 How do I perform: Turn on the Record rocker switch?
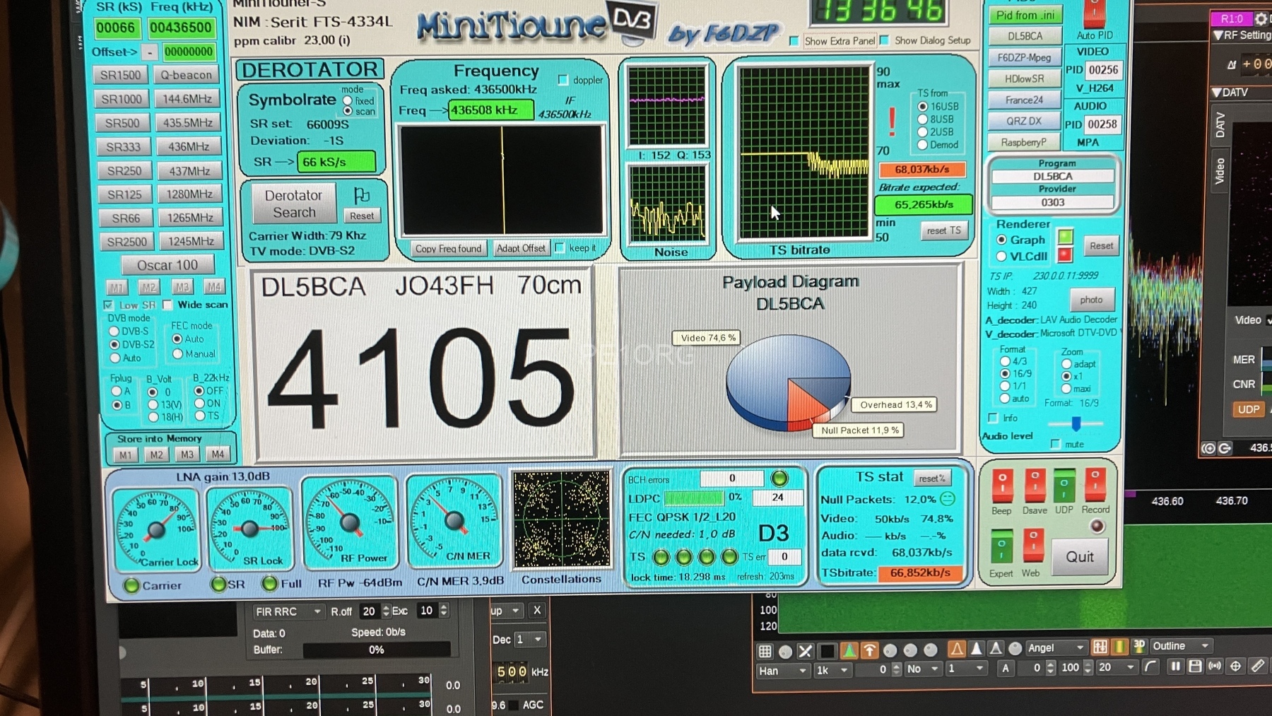point(1095,485)
